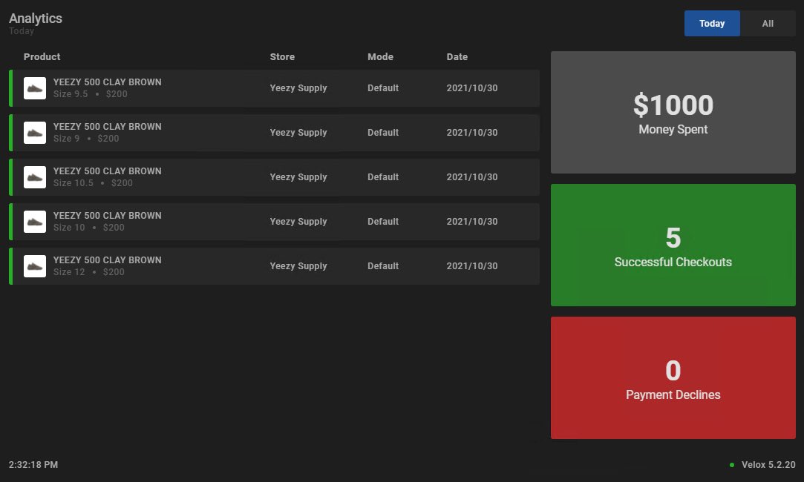
Task: Switch to the All tab
Action: [768, 24]
